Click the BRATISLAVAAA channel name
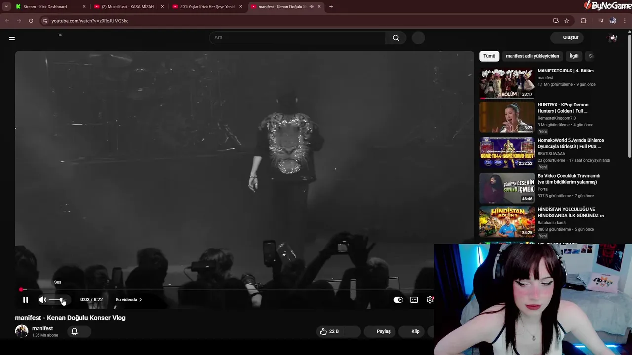Viewport: 632px width, 355px height. (553, 154)
